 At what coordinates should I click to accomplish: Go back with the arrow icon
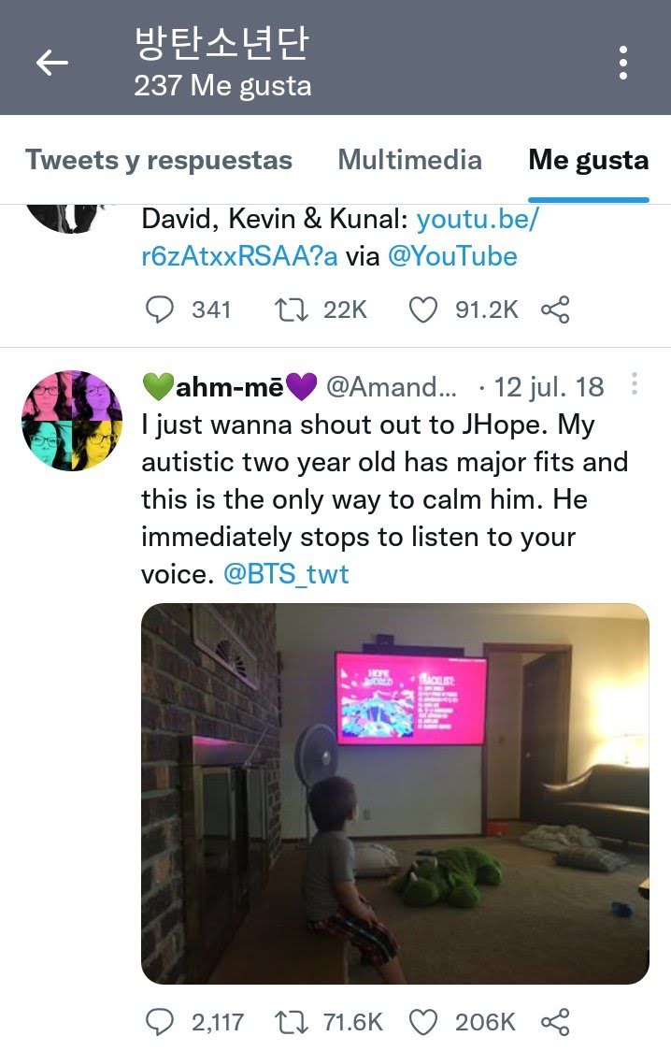coord(51,63)
